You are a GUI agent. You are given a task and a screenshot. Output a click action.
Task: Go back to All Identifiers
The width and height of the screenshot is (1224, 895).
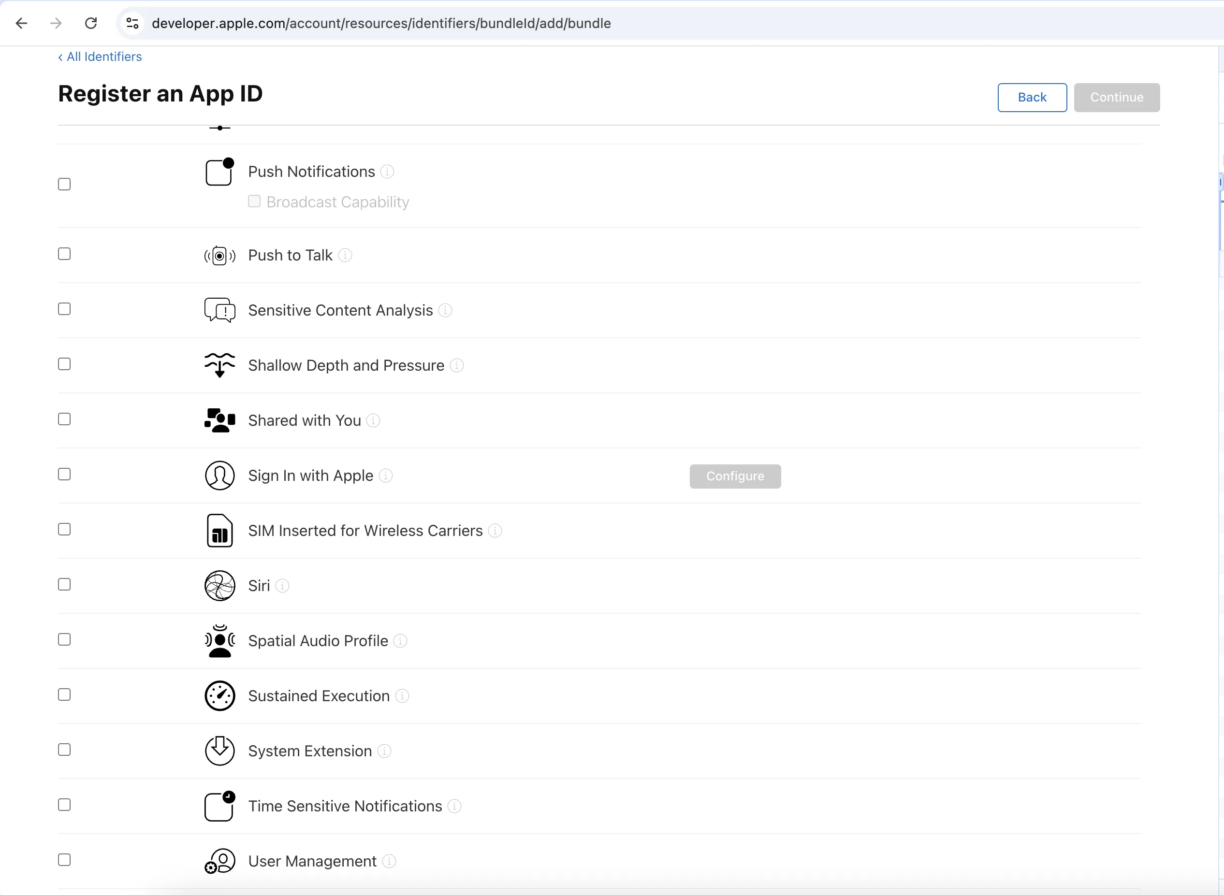(x=100, y=57)
